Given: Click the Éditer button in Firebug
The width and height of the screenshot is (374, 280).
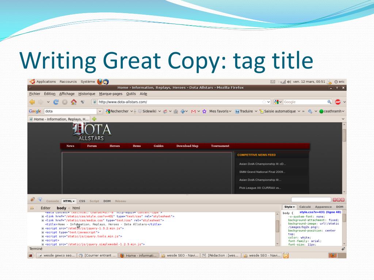Looking at the screenshot, I should click(46, 208).
